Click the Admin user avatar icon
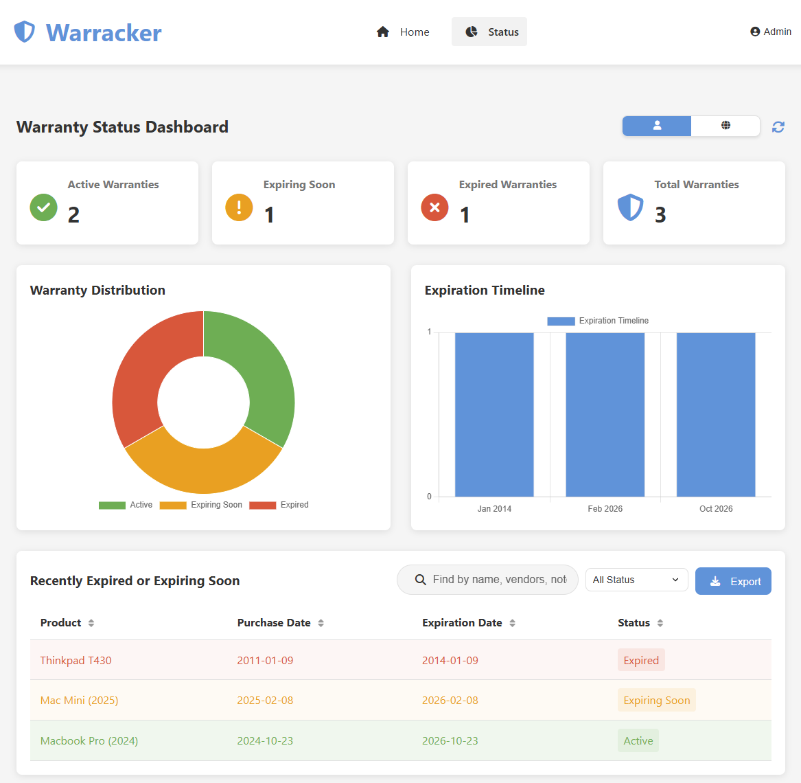The height and width of the screenshot is (783, 801). 754,32
